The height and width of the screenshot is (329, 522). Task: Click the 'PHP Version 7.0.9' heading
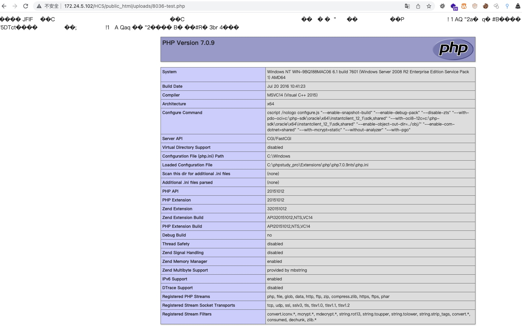tap(188, 43)
